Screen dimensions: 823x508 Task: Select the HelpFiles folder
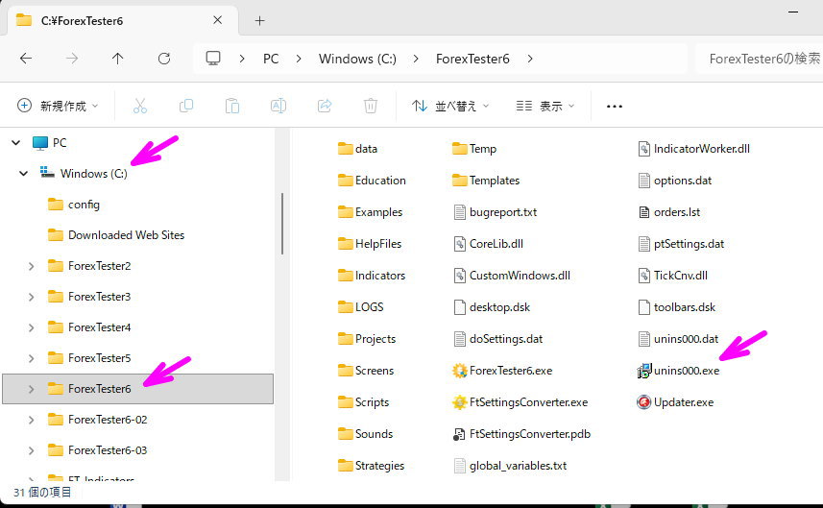click(x=370, y=244)
